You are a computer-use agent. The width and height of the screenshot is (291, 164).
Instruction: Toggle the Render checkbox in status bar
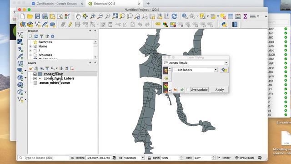(x=219, y=158)
